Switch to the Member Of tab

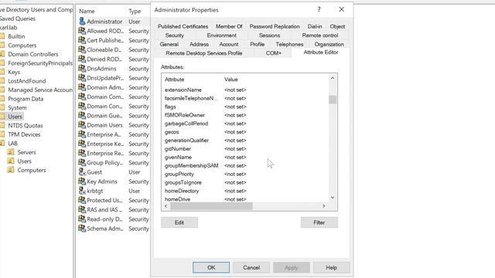(229, 26)
